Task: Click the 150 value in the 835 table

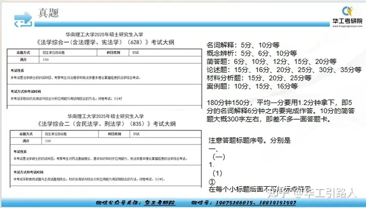Action: click(48, 141)
